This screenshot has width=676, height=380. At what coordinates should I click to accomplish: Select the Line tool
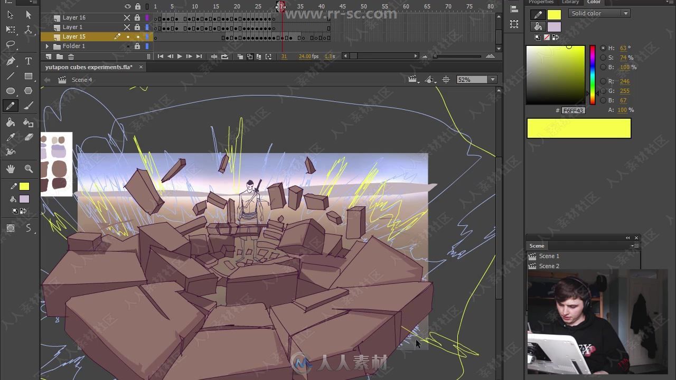tap(11, 76)
